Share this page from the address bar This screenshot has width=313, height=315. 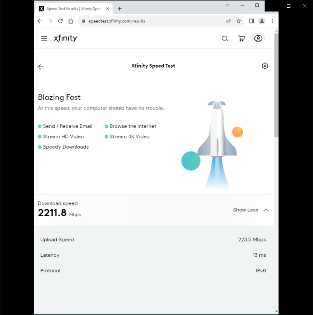tap(228, 21)
